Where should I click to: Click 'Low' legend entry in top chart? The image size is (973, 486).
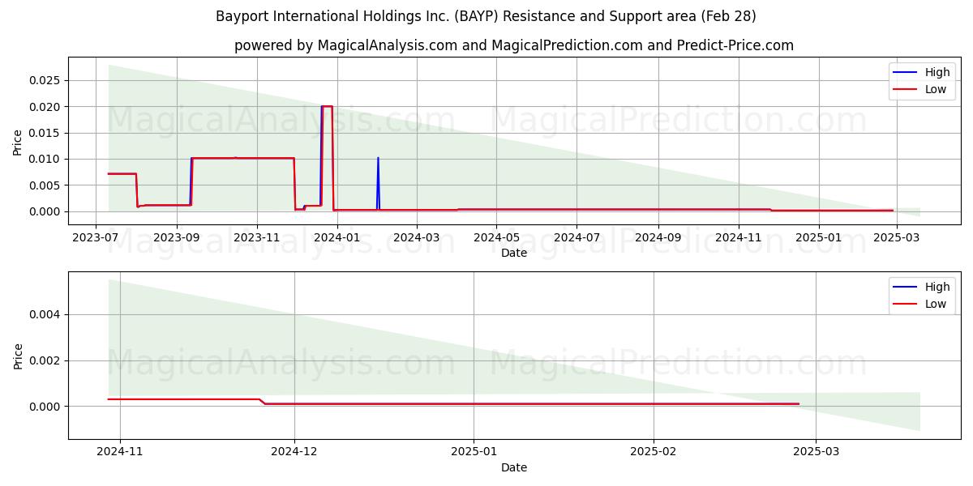pyautogui.click(x=936, y=89)
